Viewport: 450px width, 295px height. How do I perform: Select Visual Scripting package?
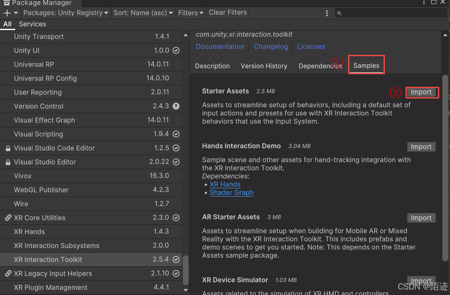(x=91, y=134)
